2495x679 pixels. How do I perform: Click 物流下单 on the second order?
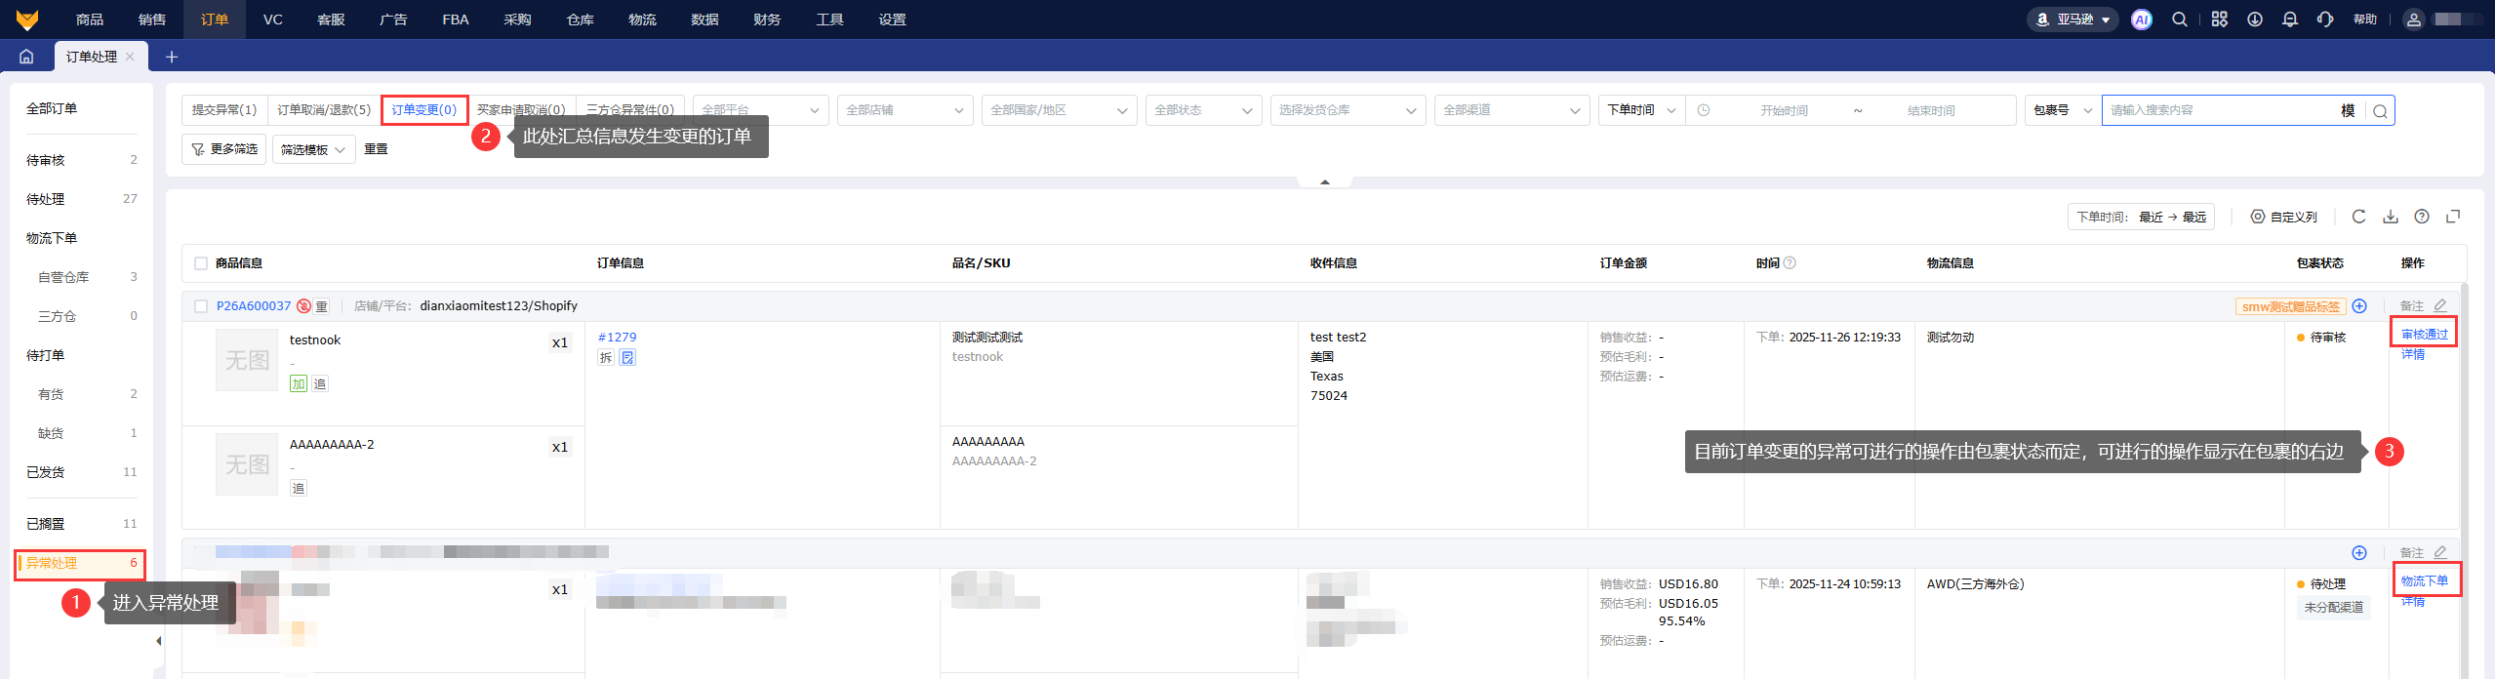2425,581
